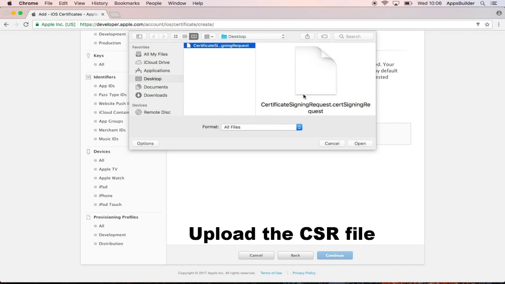Open iCloud Drive in sidebar
Screen dimensions: 505x284
click(157, 62)
